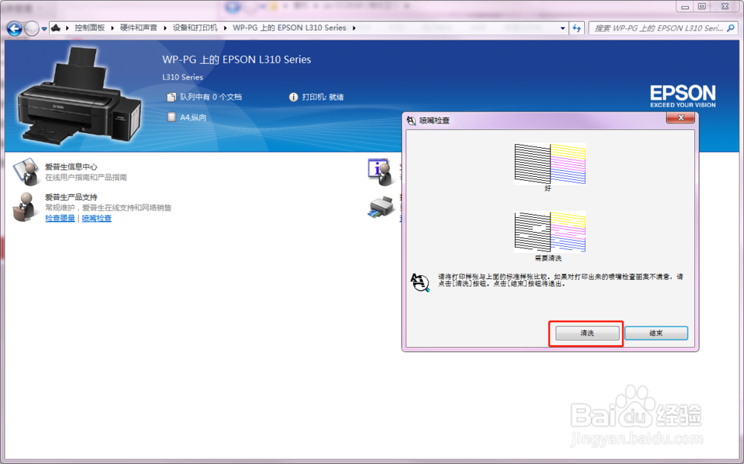Click the magnifier search icon
Screen dimensions: 744x464
(731, 28)
